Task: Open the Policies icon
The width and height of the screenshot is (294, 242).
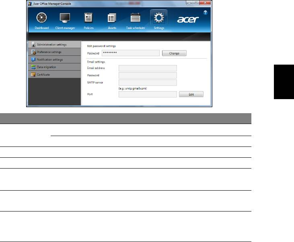Action: coord(88,18)
